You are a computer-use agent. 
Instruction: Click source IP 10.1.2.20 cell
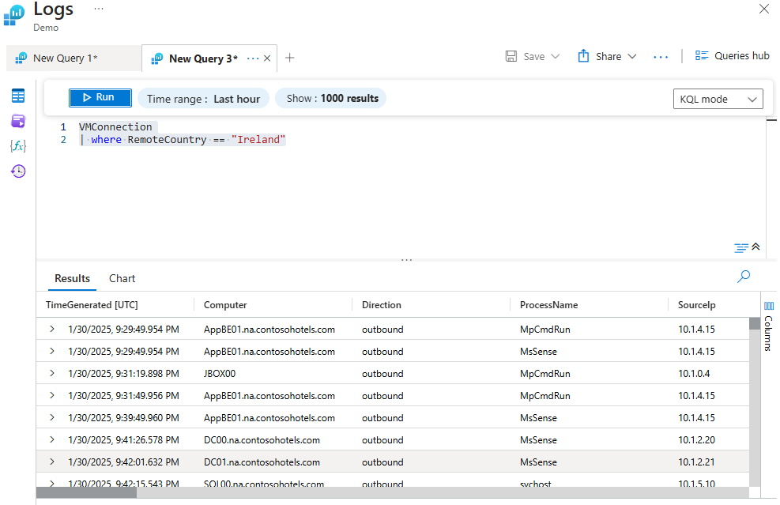click(x=696, y=440)
